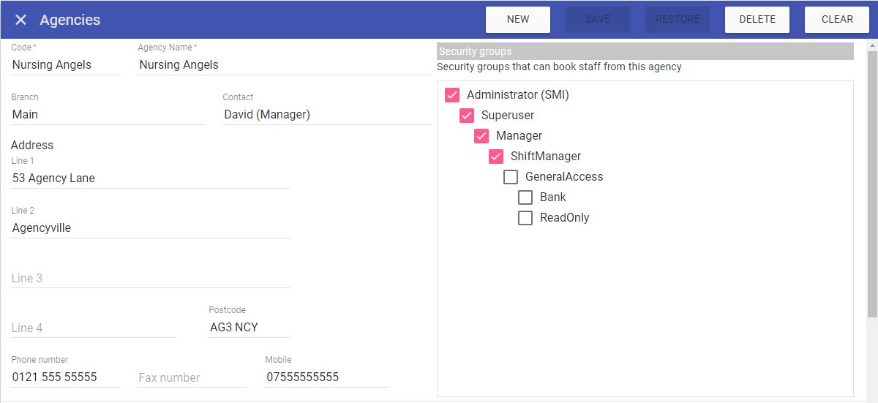Toggle the Superuser security group checkbox
The width and height of the screenshot is (878, 403).
[467, 116]
